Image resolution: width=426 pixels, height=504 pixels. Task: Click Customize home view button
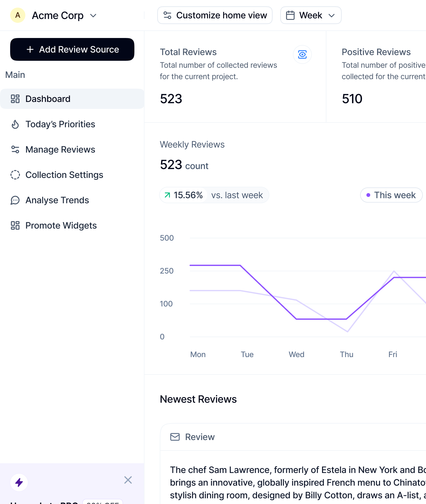pos(215,15)
